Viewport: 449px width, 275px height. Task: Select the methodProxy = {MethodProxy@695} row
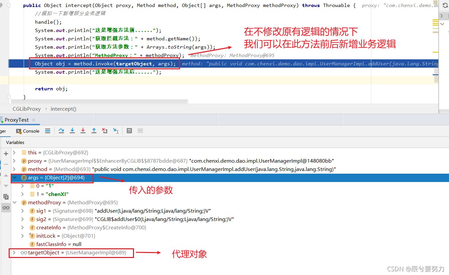tap(230, 202)
